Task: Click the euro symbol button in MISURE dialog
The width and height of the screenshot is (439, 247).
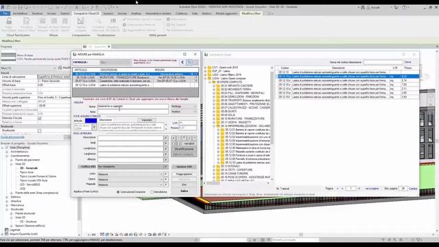Action: (x=182, y=62)
